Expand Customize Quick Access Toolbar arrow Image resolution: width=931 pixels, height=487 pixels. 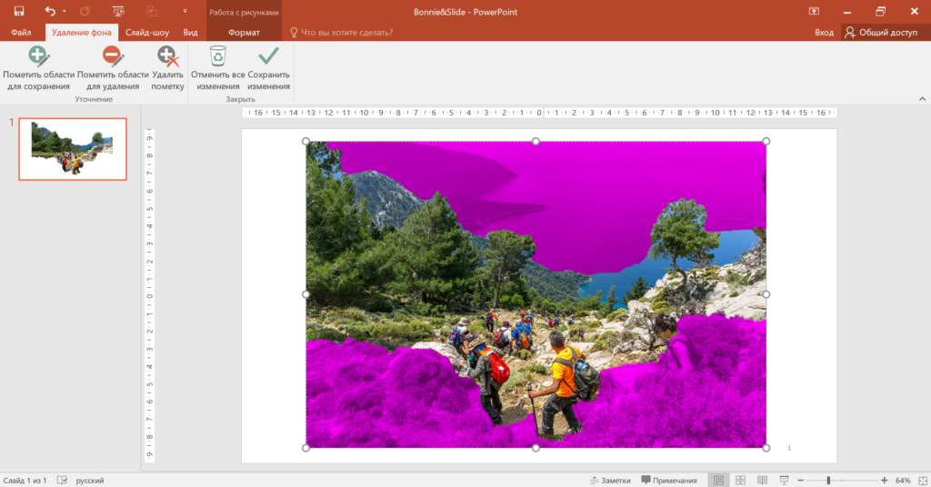185,11
